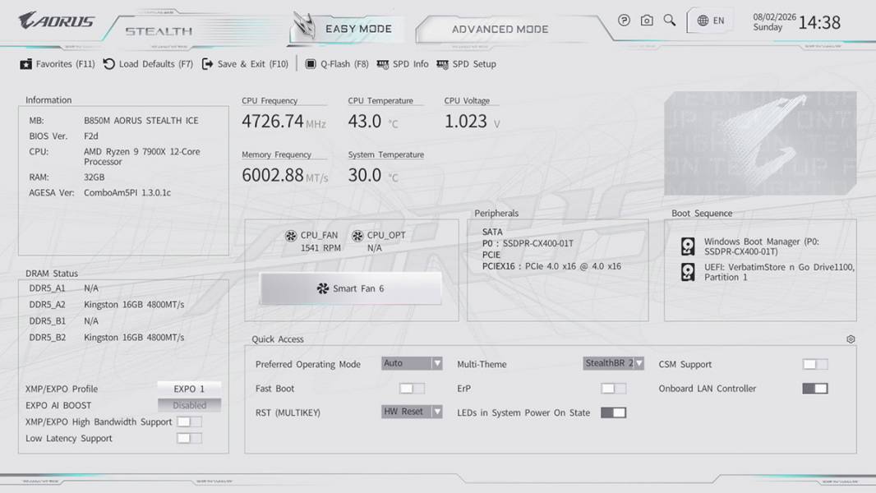Screen dimensions: 876x493
Task: Click the UEFI VerbatimStore drive icon
Action: tap(688, 272)
